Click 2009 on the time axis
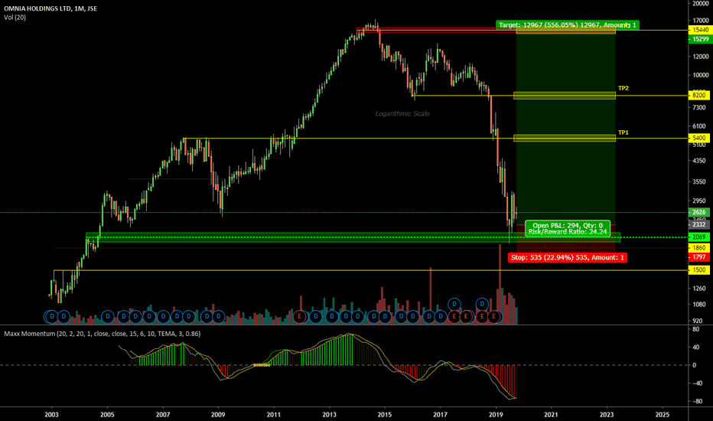This screenshot has height=421, width=713. [x=218, y=415]
